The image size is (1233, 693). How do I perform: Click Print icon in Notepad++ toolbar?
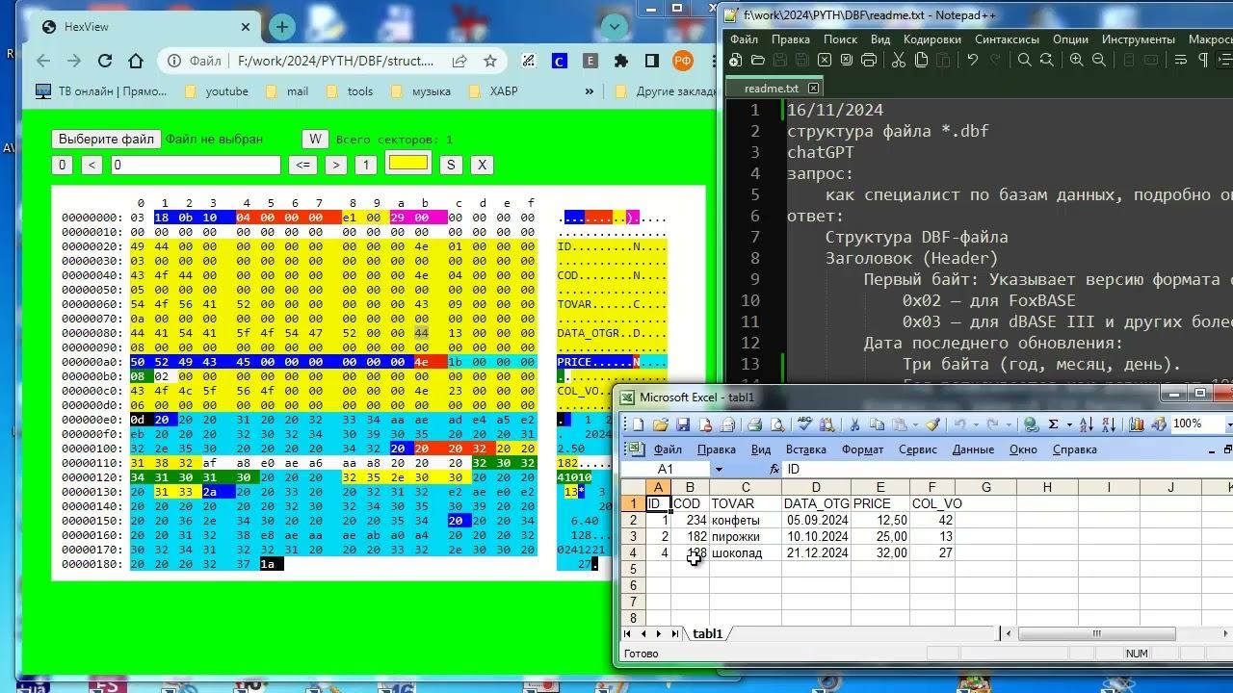869,60
